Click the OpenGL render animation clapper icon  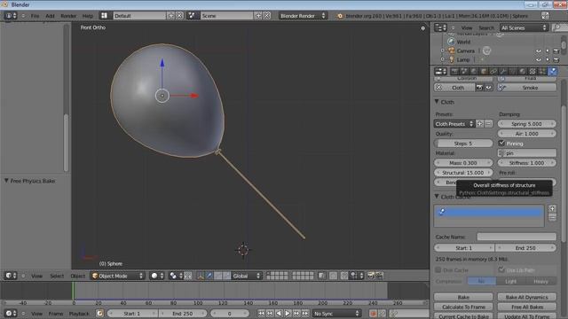379,276
